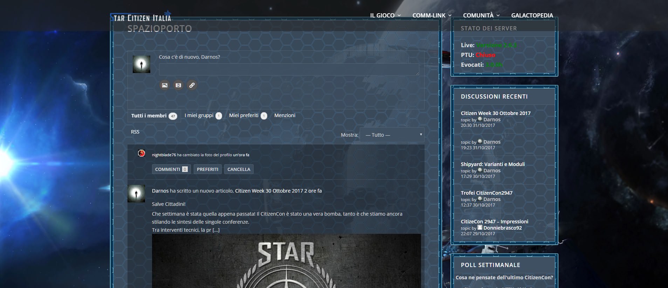Open the COMM-LINK dropdown menu
The width and height of the screenshot is (668, 288).
click(432, 15)
